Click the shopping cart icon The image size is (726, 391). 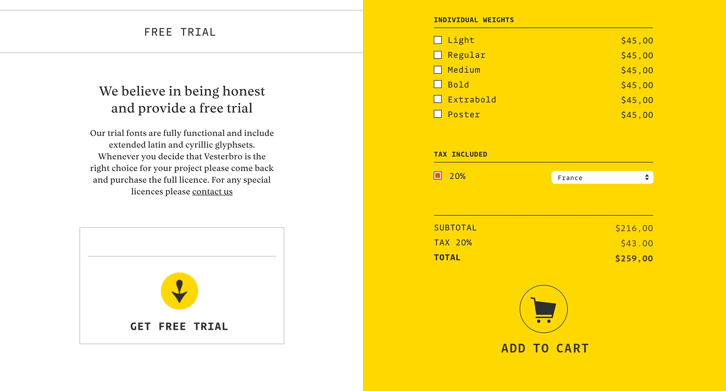tap(543, 309)
